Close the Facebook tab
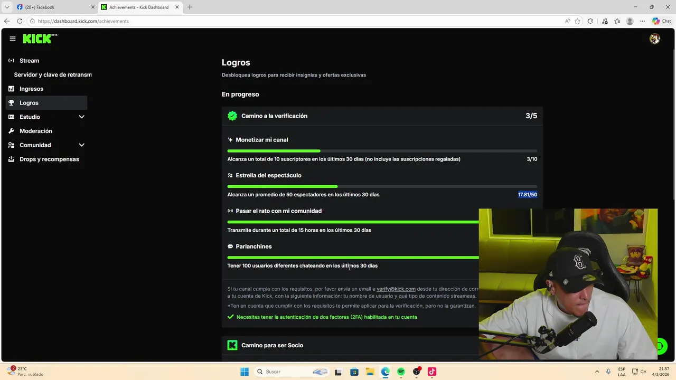 point(93,7)
